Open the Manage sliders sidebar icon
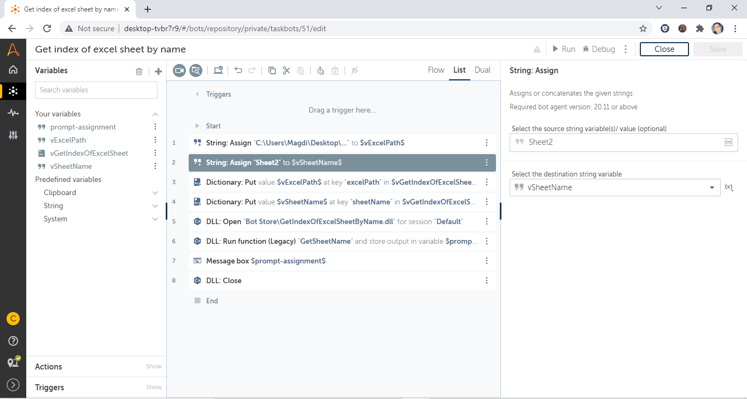This screenshot has width=747, height=399. tap(13, 134)
